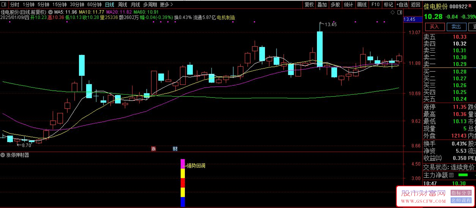Image resolution: width=476 pixels, height=208 pixels.
Task: Click the magenta segment of the signal bar
Action: [x=183, y=164]
